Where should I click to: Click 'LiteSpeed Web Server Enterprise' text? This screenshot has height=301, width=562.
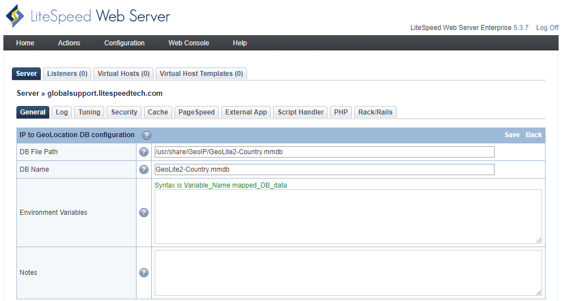click(x=461, y=28)
